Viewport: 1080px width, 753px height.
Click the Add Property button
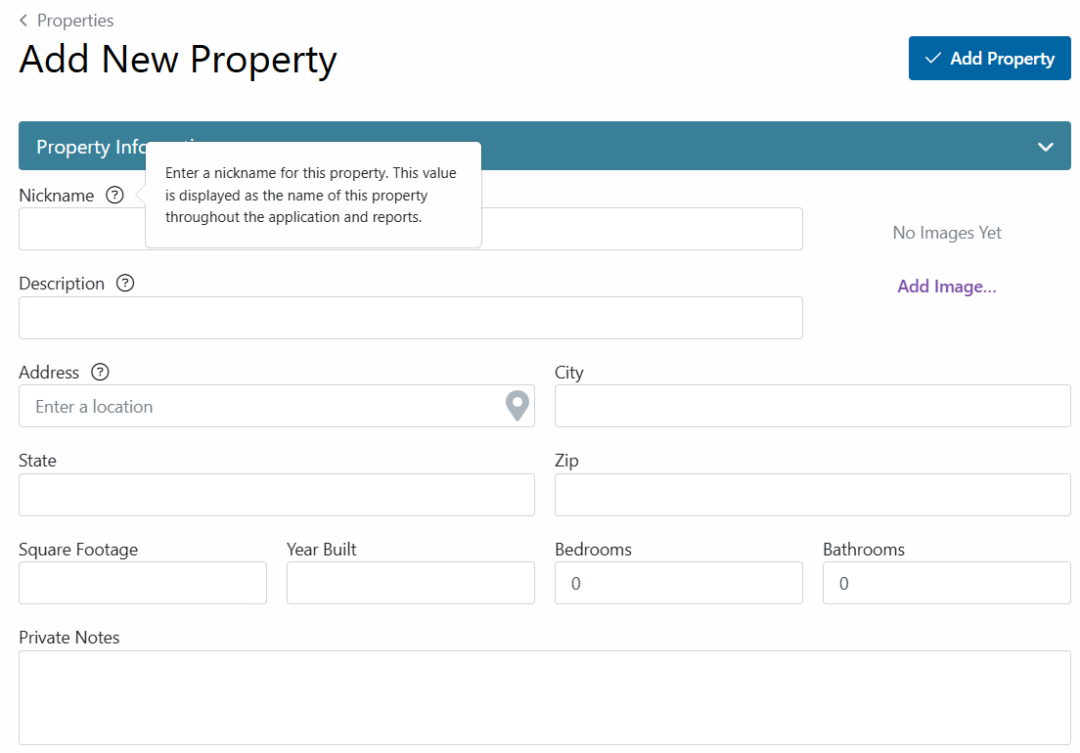point(989,59)
